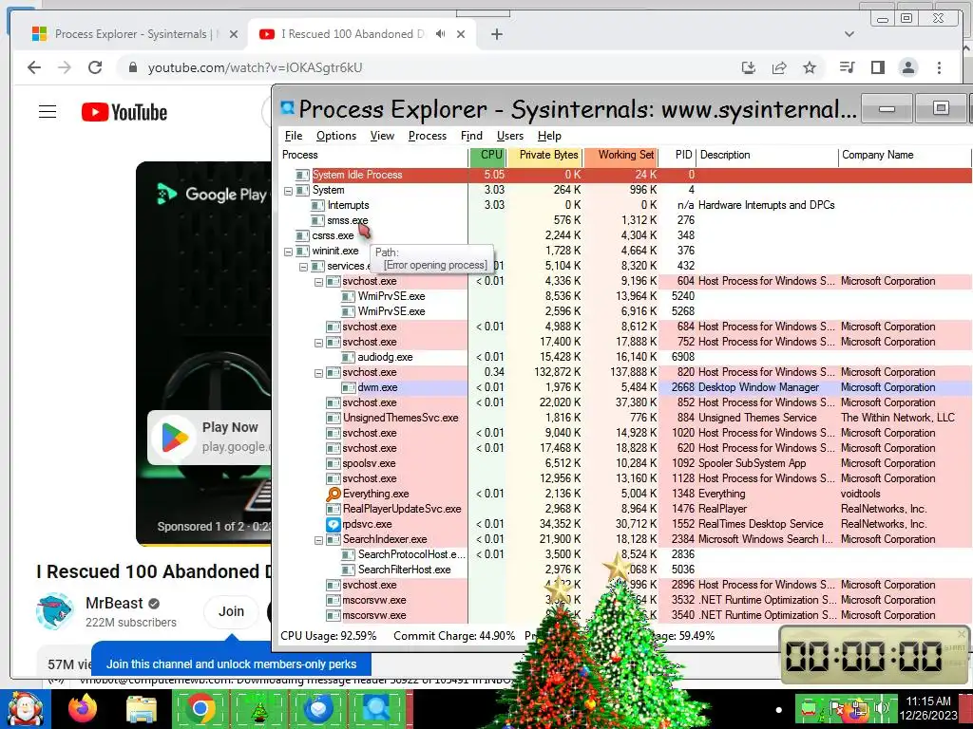Open the Users menu
973x729 pixels.
tap(510, 136)
